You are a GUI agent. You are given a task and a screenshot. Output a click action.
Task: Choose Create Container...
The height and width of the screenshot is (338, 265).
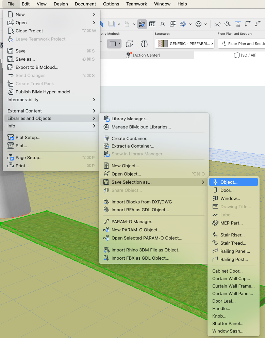[154, 139]
